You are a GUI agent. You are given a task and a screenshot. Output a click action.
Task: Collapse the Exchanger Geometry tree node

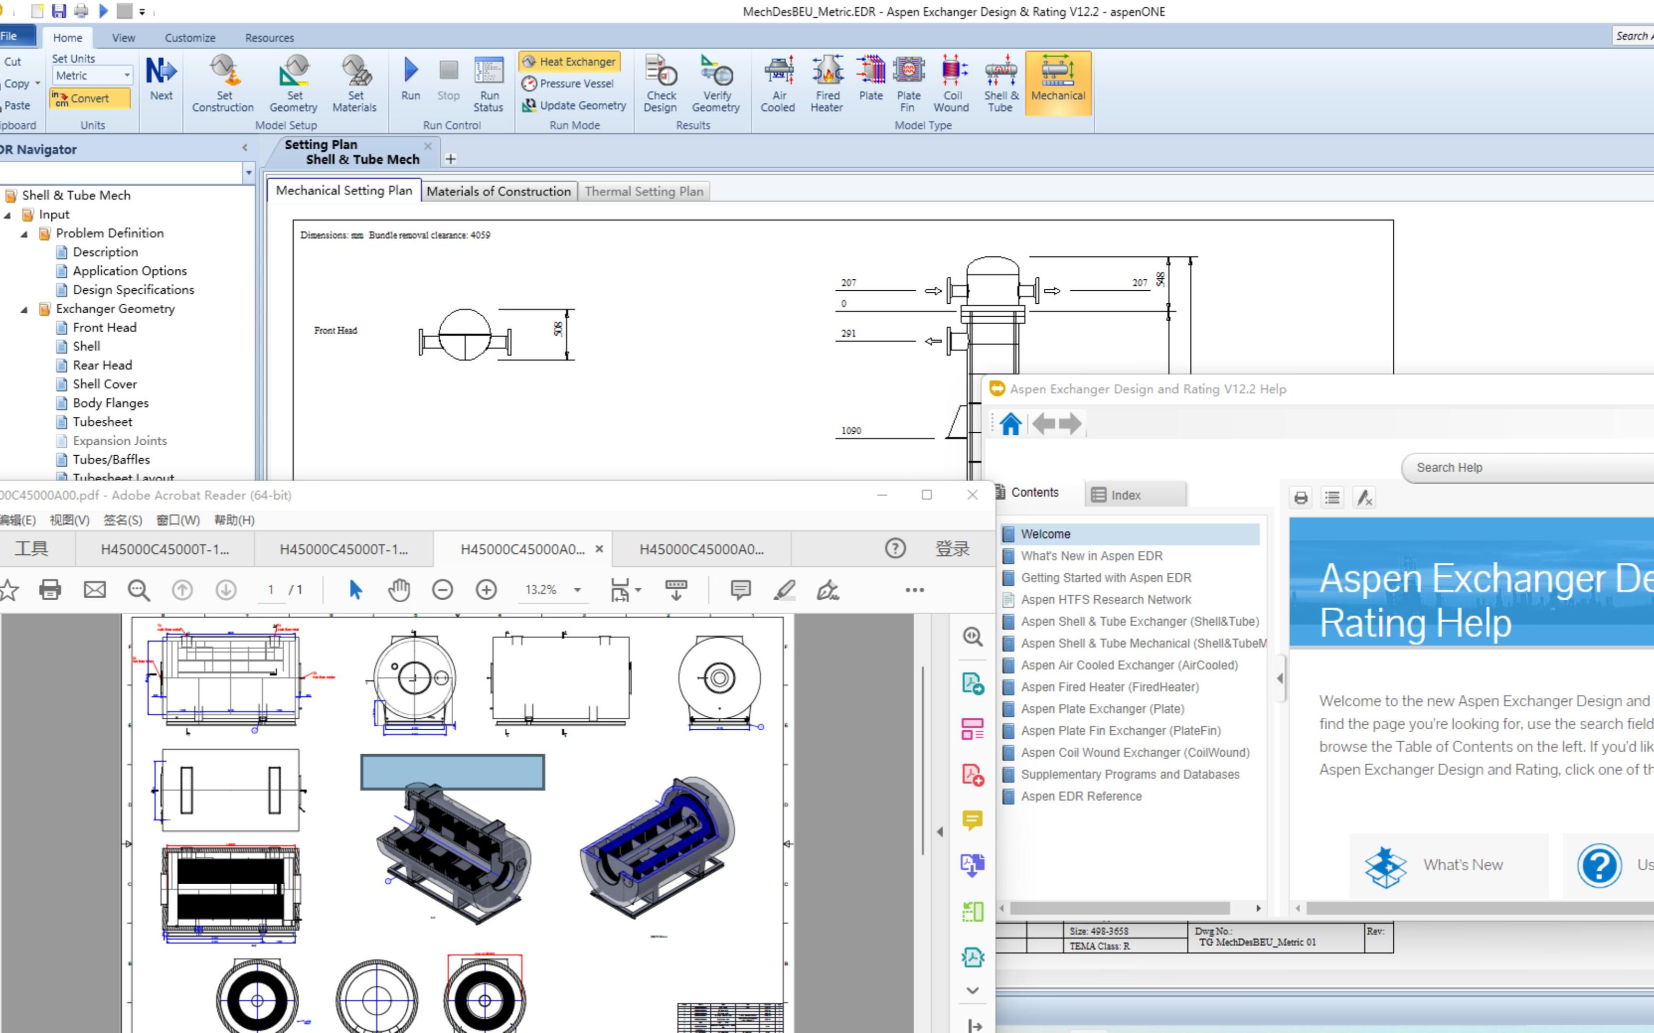pos(24,309)
